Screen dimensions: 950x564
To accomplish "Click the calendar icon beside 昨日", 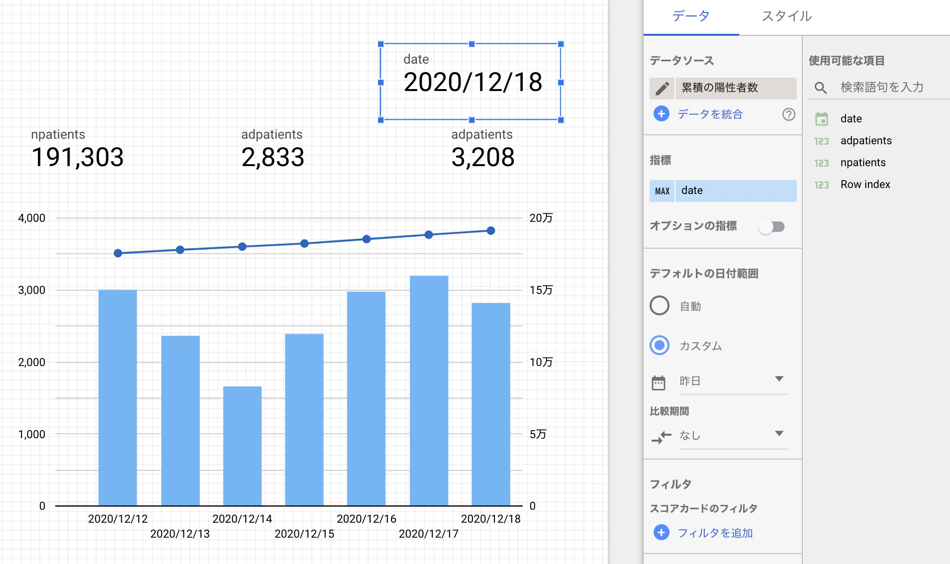I will click(659, 382).
